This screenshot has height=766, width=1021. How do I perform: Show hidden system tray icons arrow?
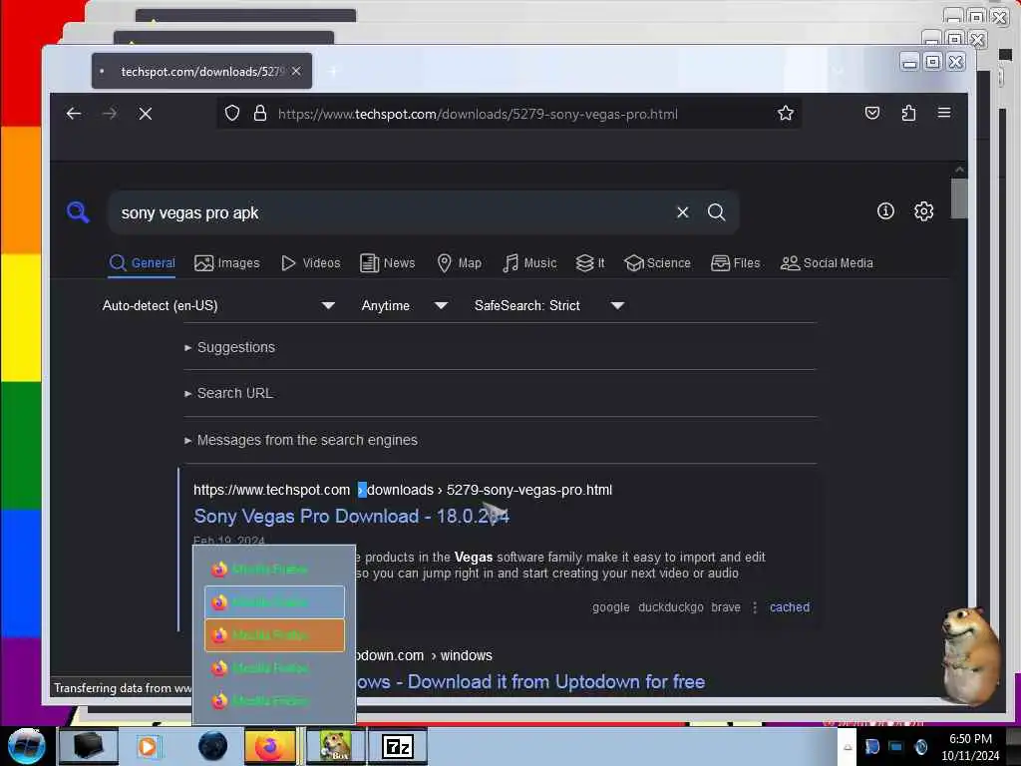(x=848, y=747)
